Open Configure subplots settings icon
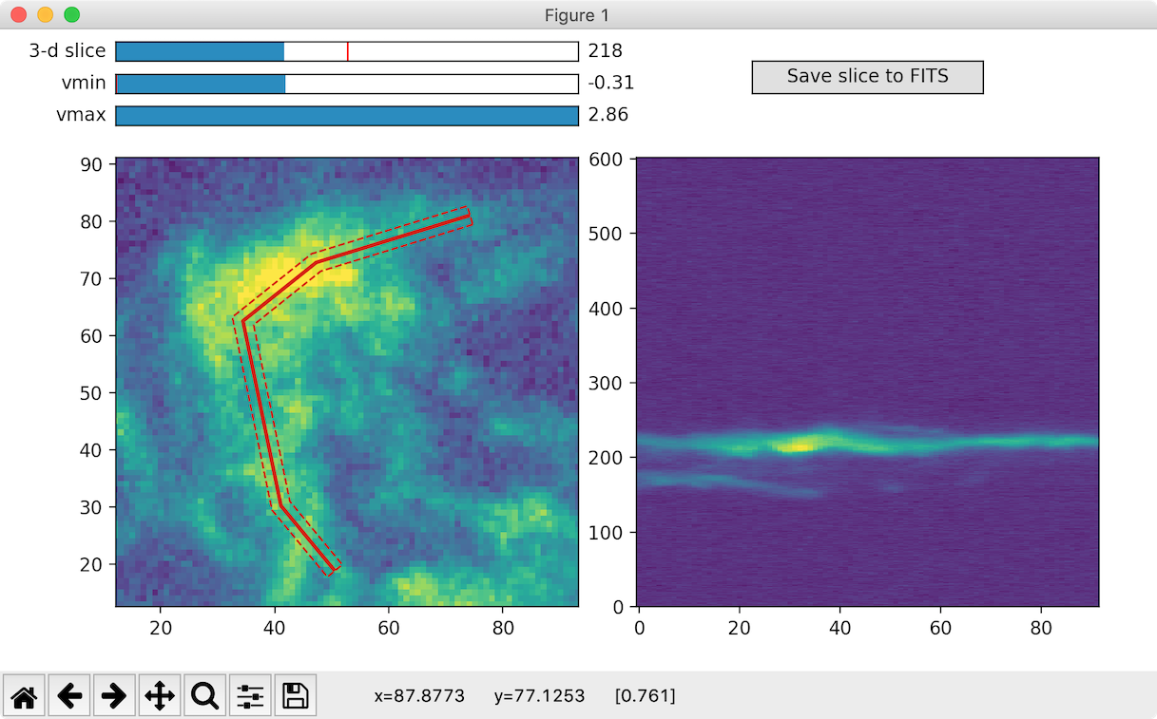Screen dimensions: 1157x719 250,696
